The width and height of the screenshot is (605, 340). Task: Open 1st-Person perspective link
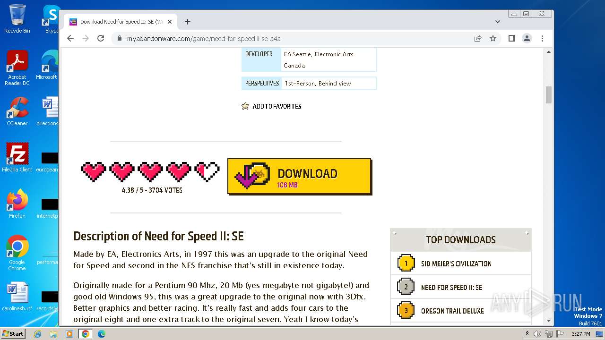tap(300, 84)
